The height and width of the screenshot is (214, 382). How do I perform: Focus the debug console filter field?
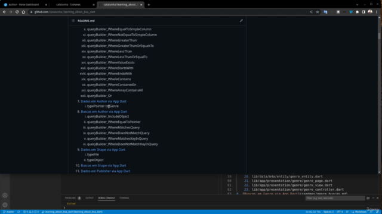(335, 198)
